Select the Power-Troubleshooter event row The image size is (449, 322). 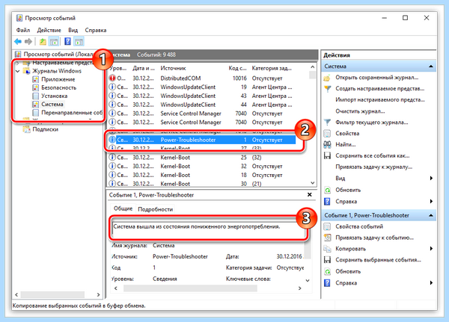pyautogui.click(x=202, y=140)
